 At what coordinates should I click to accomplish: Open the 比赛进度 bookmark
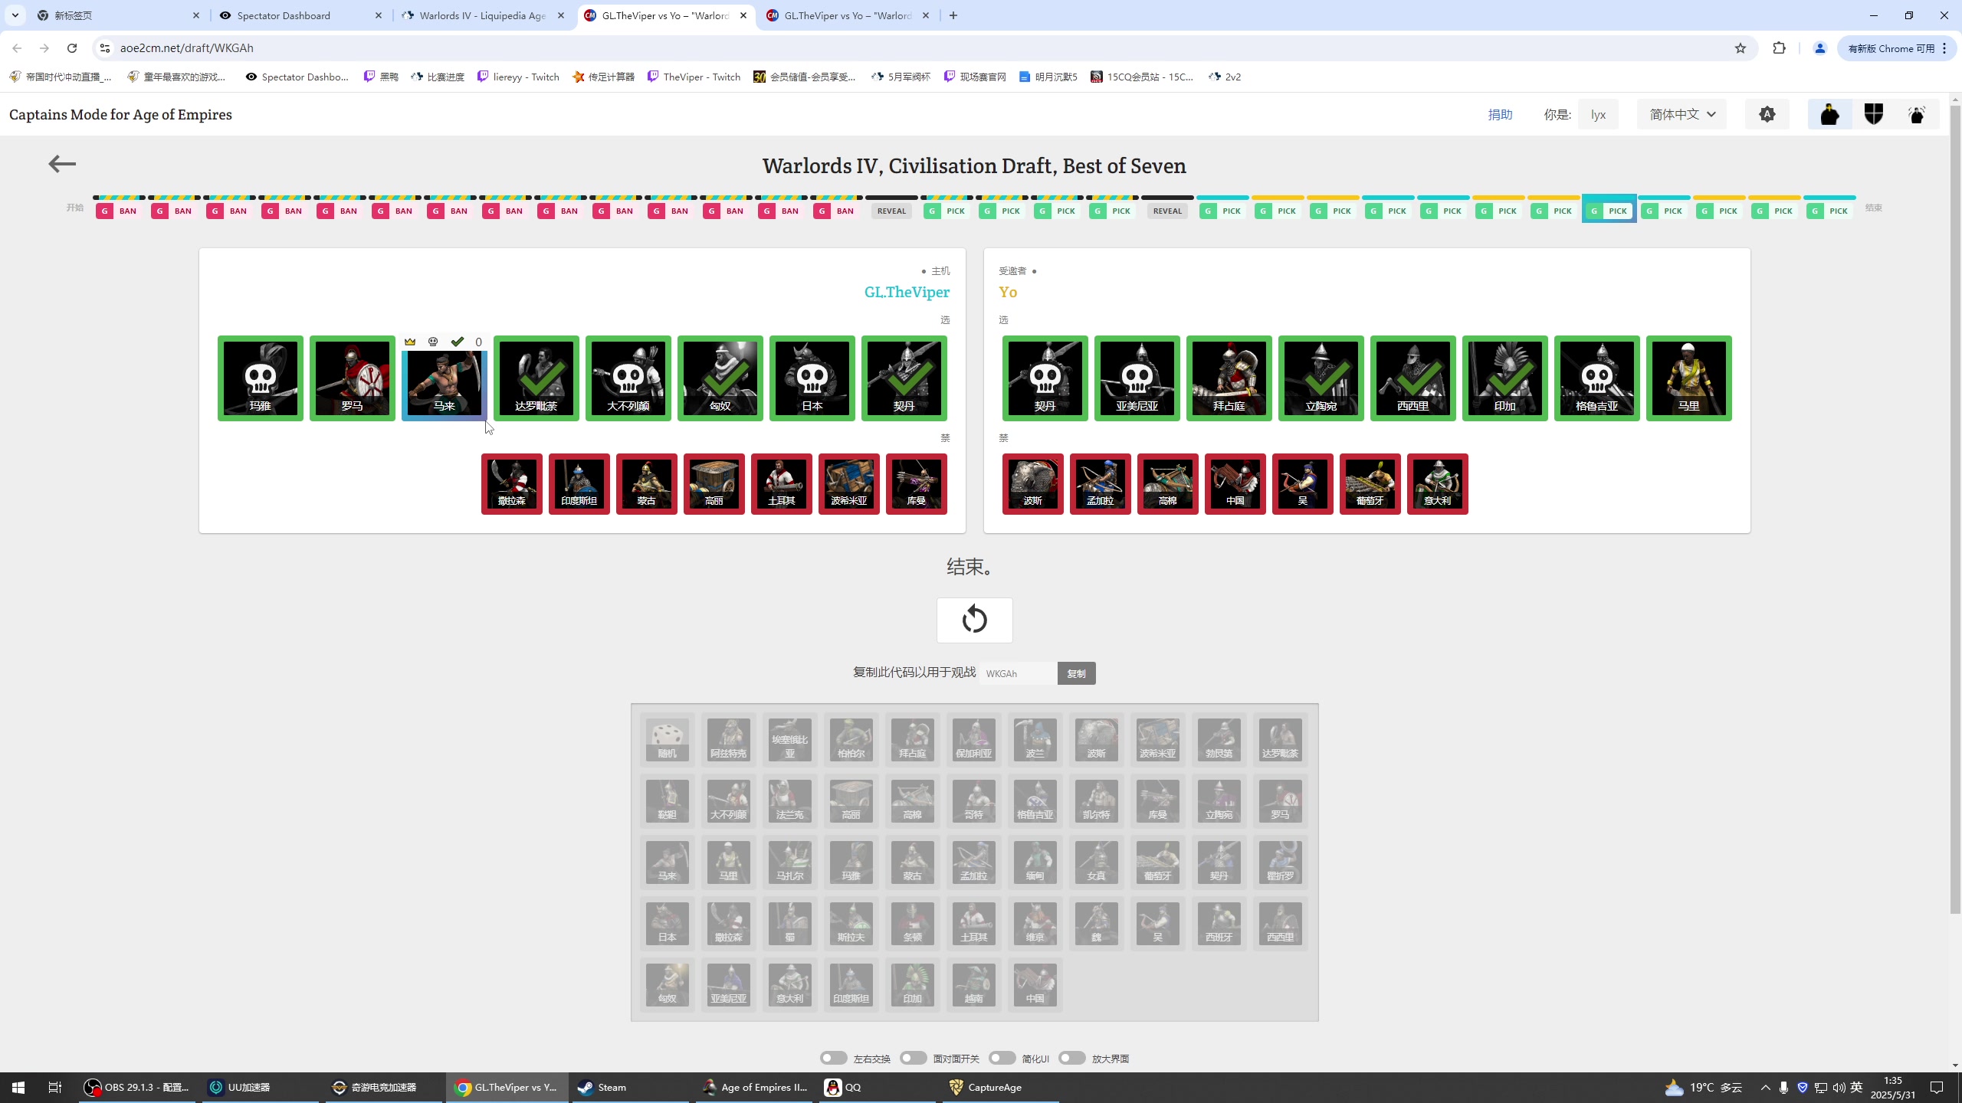[x=438, y=77]
